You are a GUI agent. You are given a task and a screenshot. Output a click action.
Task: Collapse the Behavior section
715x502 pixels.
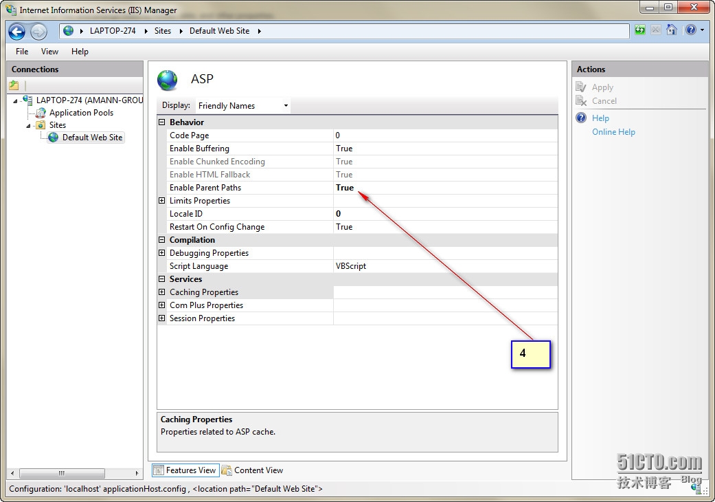click(x=161, y=122)
